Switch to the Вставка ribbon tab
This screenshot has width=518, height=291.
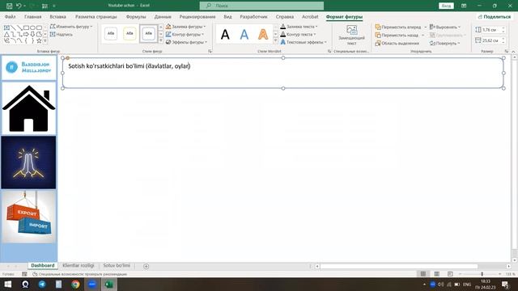pyautogui.click(x=57, y=16)
